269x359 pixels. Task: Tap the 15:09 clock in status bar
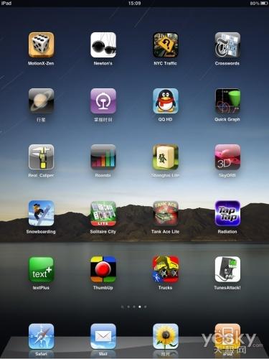134,3
